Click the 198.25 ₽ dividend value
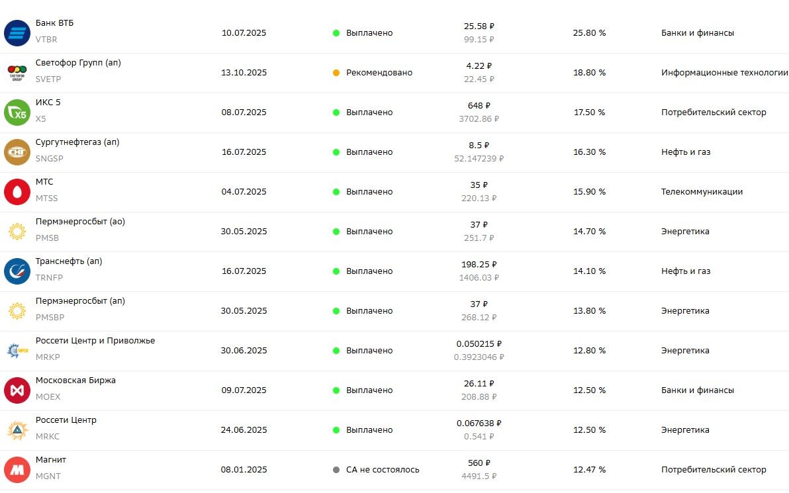This screenshot has width=789, height=493. pyautogui.click(x=479, y=265)
